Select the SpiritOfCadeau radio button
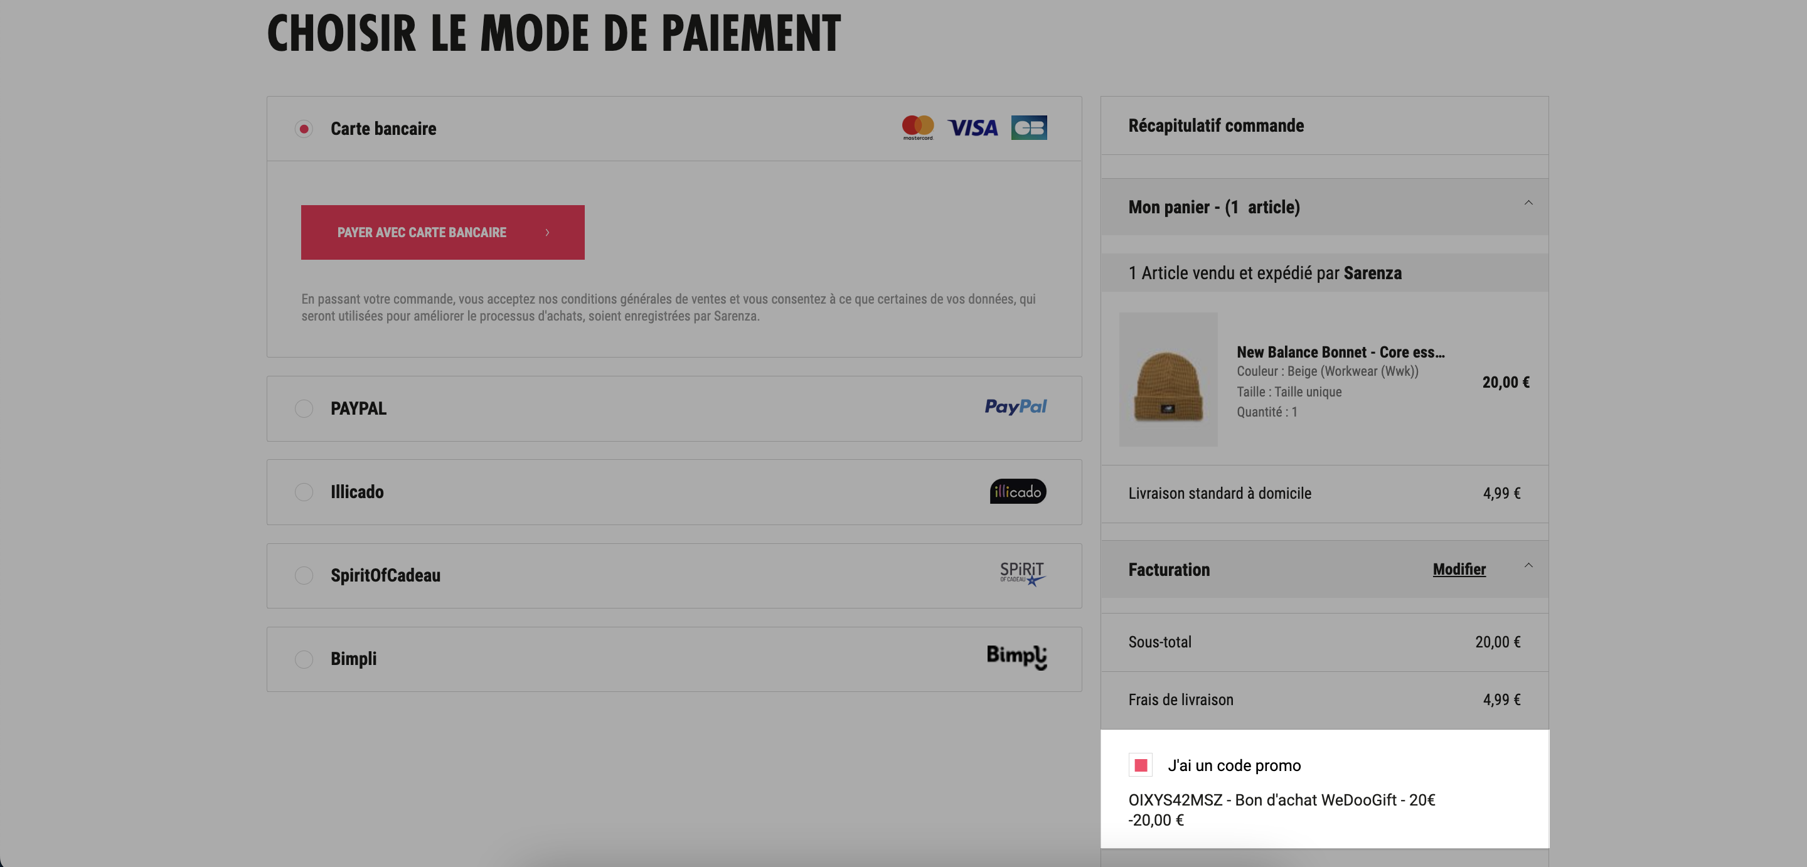 coord(304,575)
